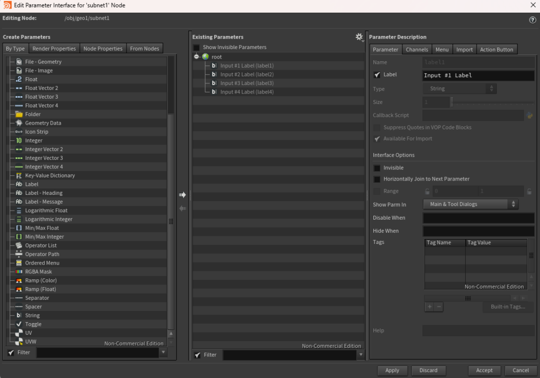Viewport: 540px width, 378px height.
Task: Click the gear icon above Existing Parameters
Action: click(x=360, y=37)
